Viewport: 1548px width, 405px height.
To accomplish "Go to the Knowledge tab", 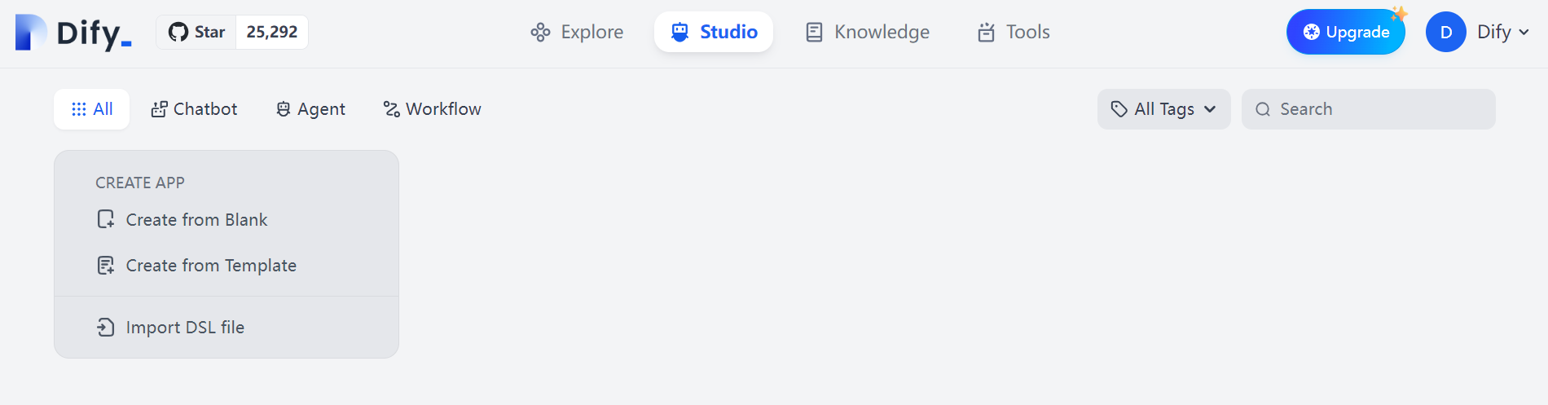I will pos(868,32).
